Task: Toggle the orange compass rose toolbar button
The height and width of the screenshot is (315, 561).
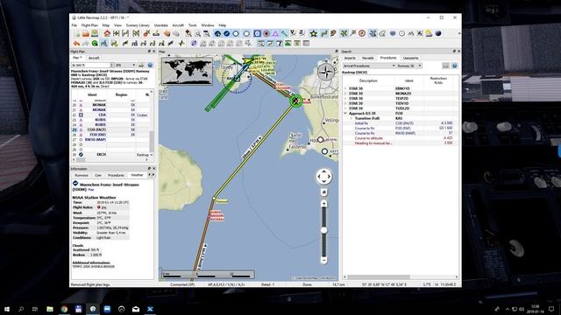Action: click(x=362, y=33)
